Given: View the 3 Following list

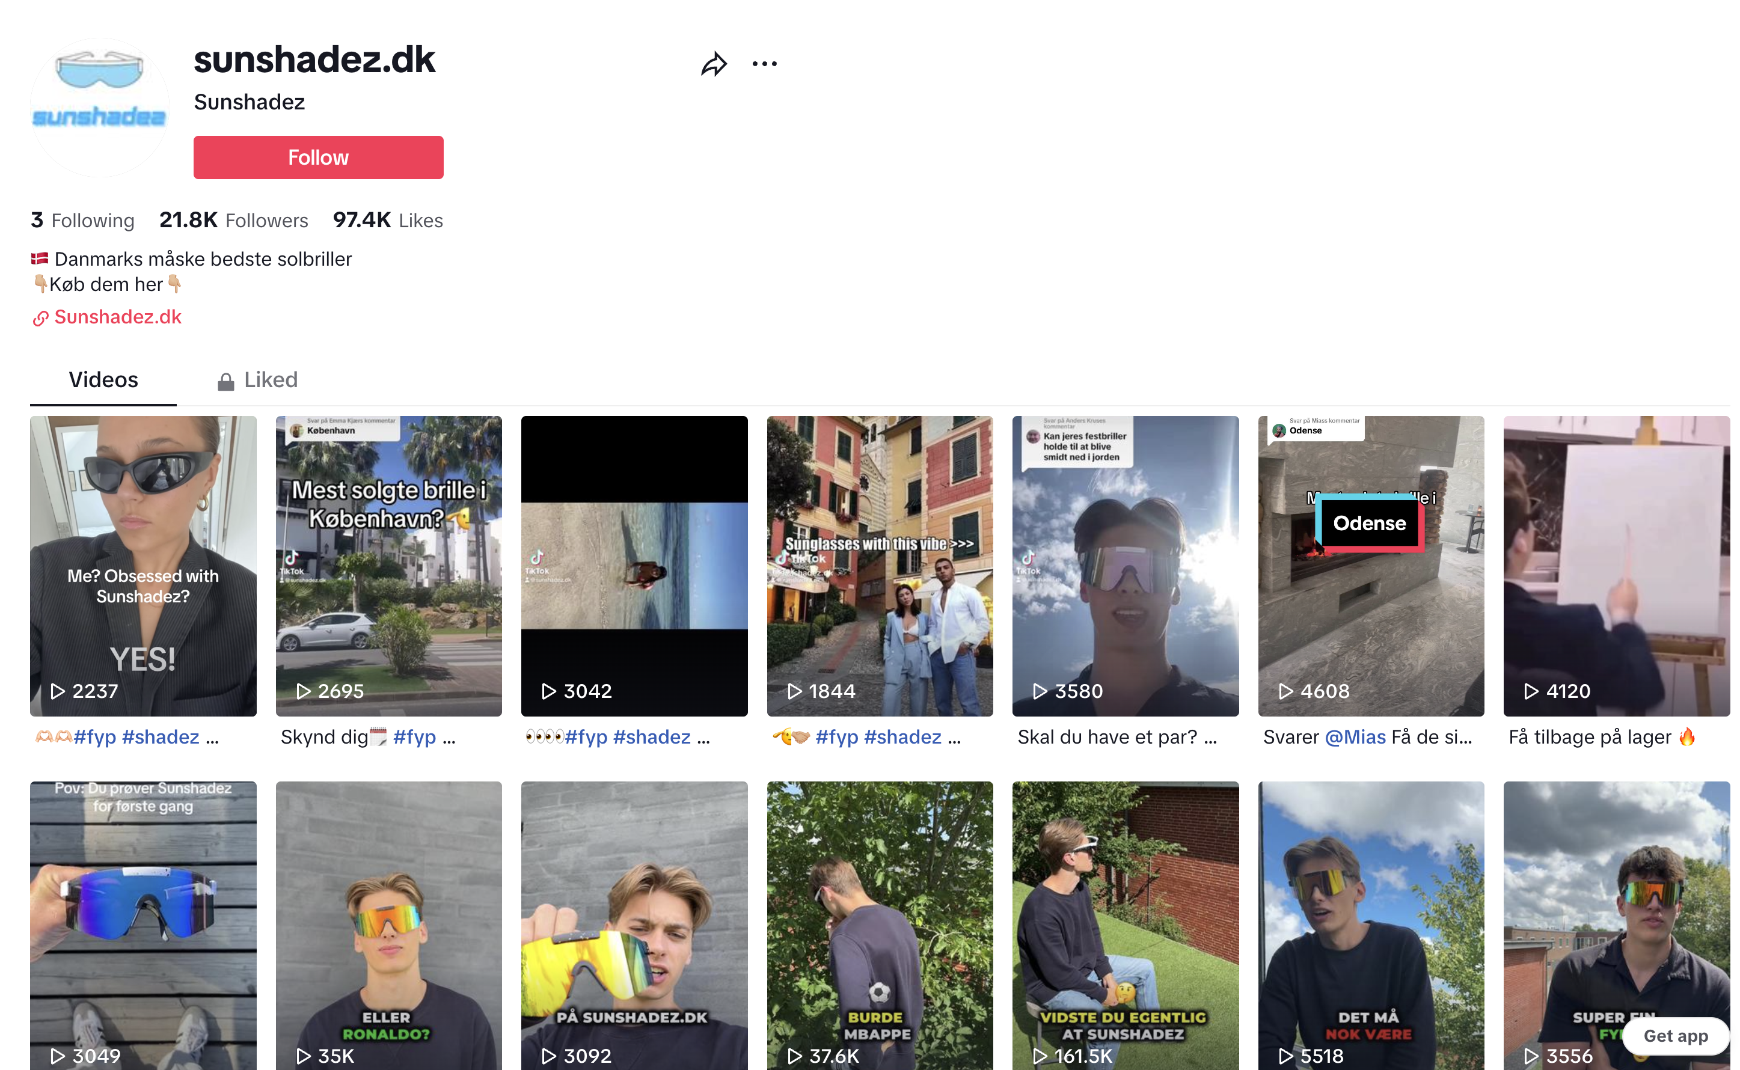Looking at the screenshot, I should click(82, 220).
